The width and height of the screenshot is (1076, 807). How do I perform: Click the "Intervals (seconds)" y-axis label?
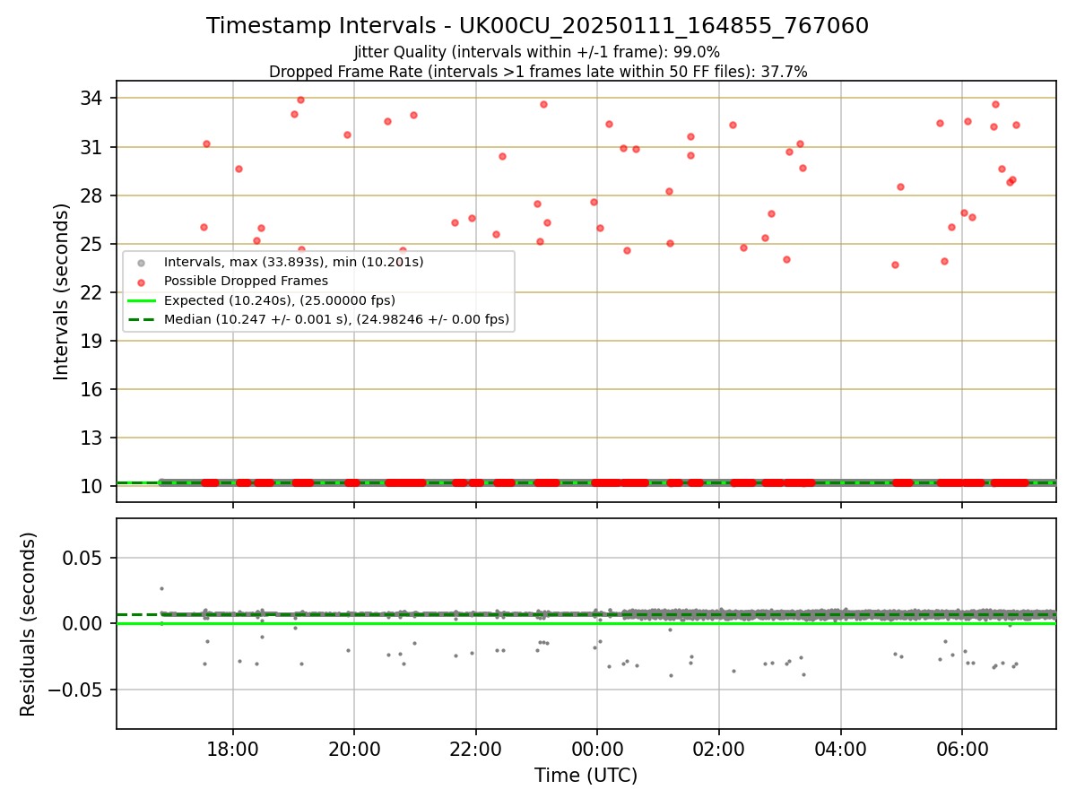tap(61, 291)
